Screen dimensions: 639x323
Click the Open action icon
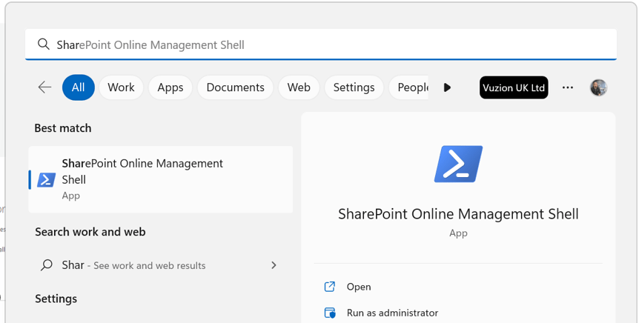[330, 287]
